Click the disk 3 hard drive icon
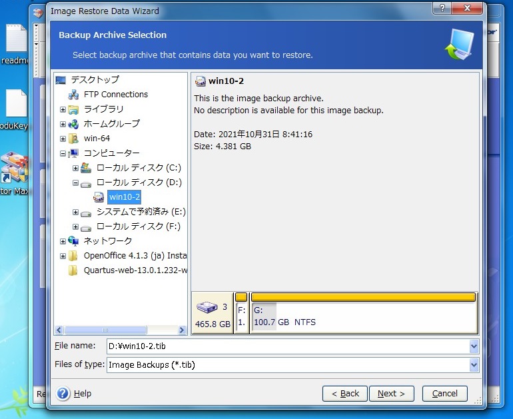 tap(207, 307)
